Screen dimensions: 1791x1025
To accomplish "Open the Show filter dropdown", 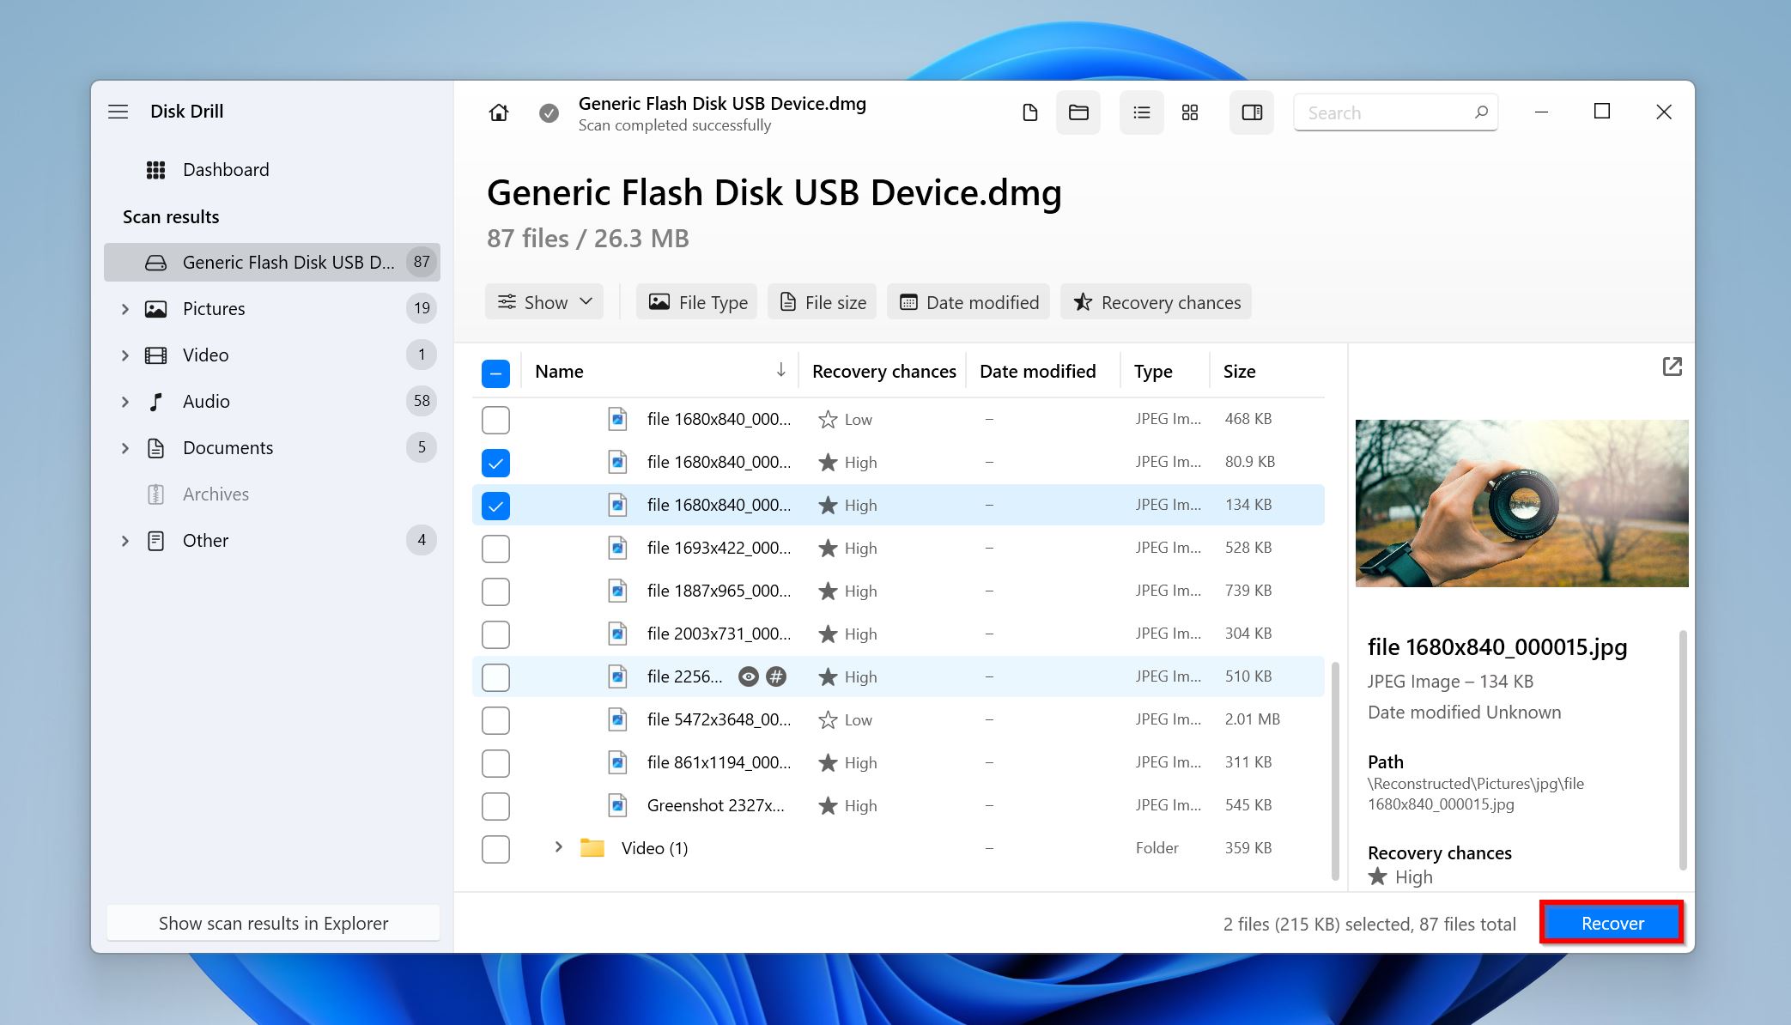I will (x=545, y=301).
